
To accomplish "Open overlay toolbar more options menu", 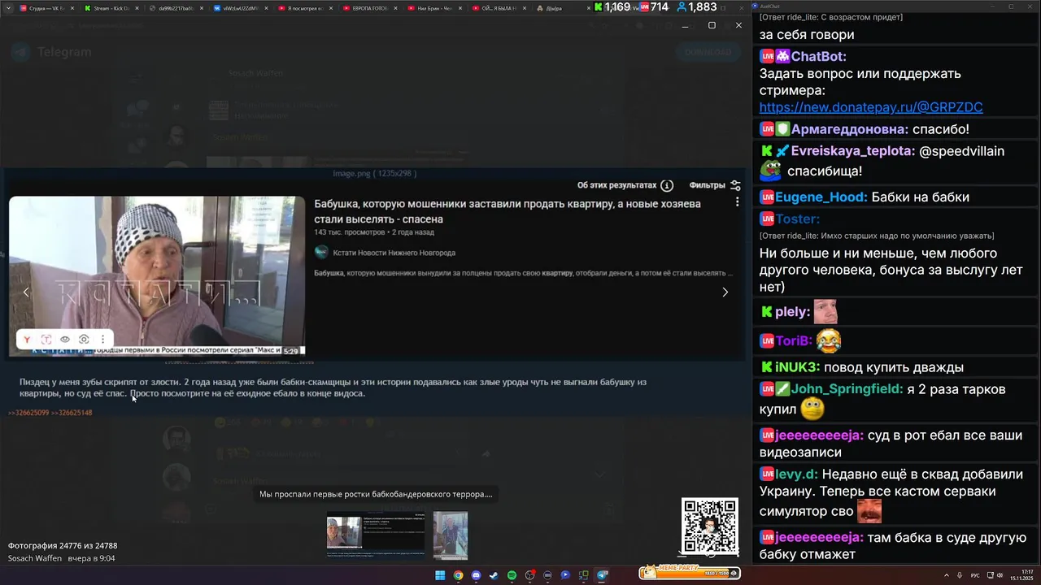I will tap(102, 340).
